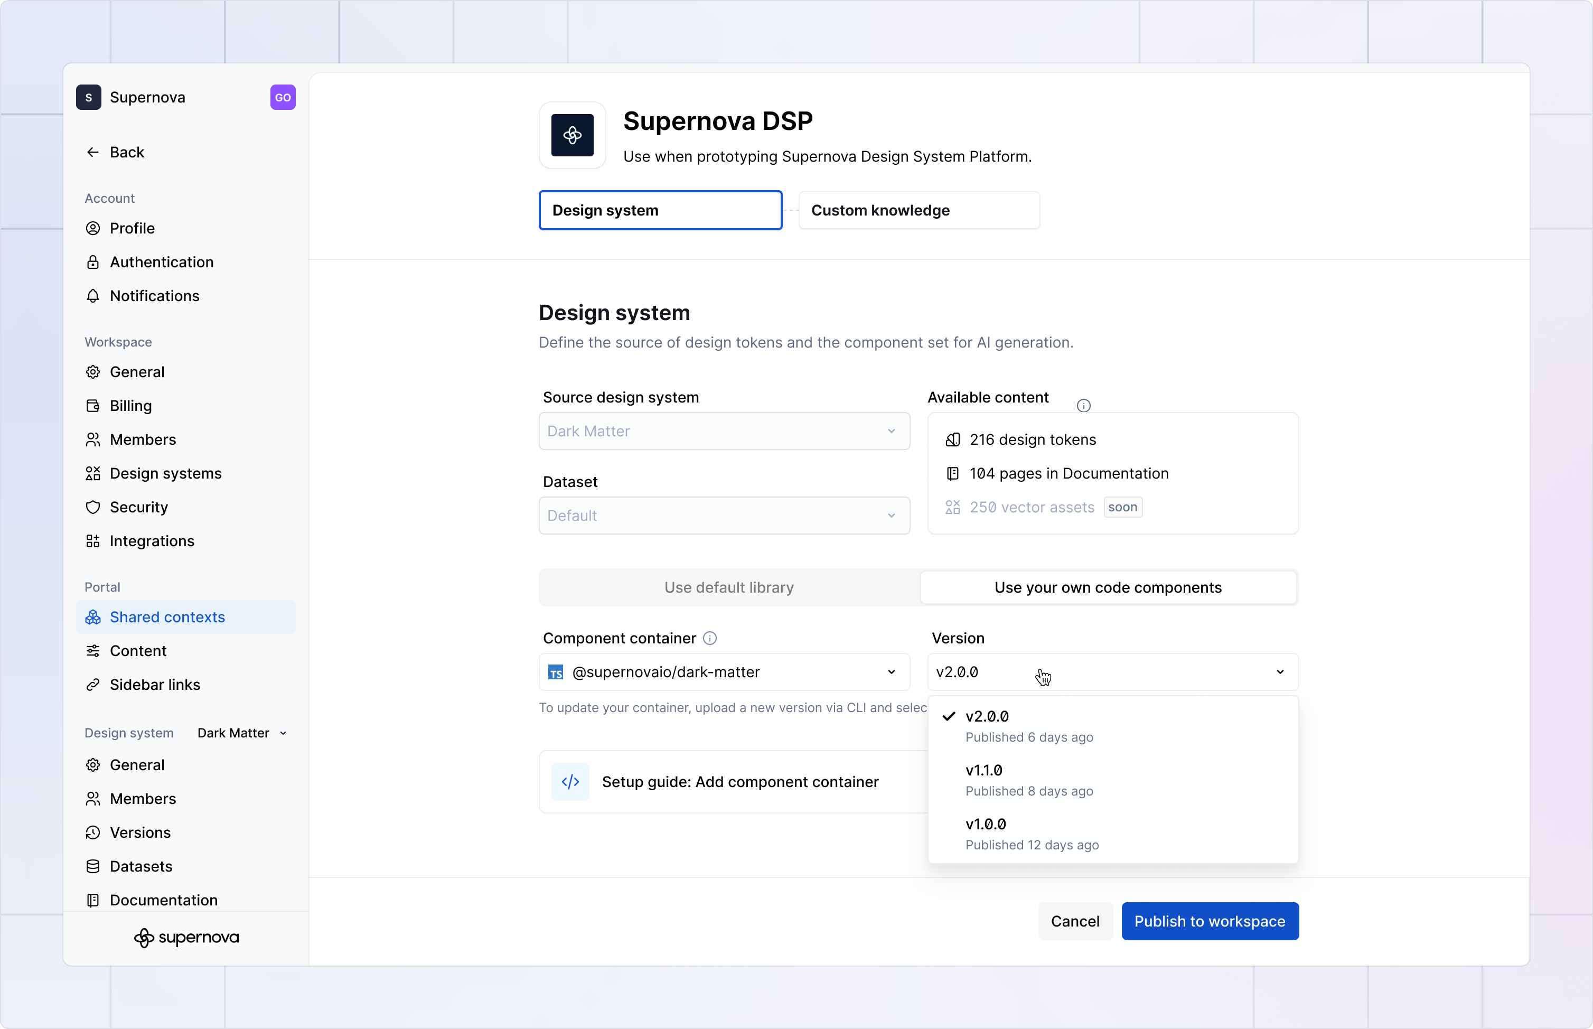Click the Design systems shapes icon
The height and width of the screenshot is (1029, 1593).
93,473
